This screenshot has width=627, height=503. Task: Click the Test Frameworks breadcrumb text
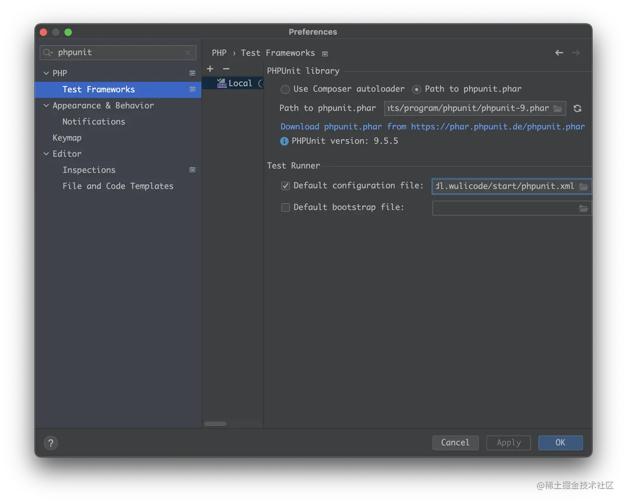[x=278, y=53]
